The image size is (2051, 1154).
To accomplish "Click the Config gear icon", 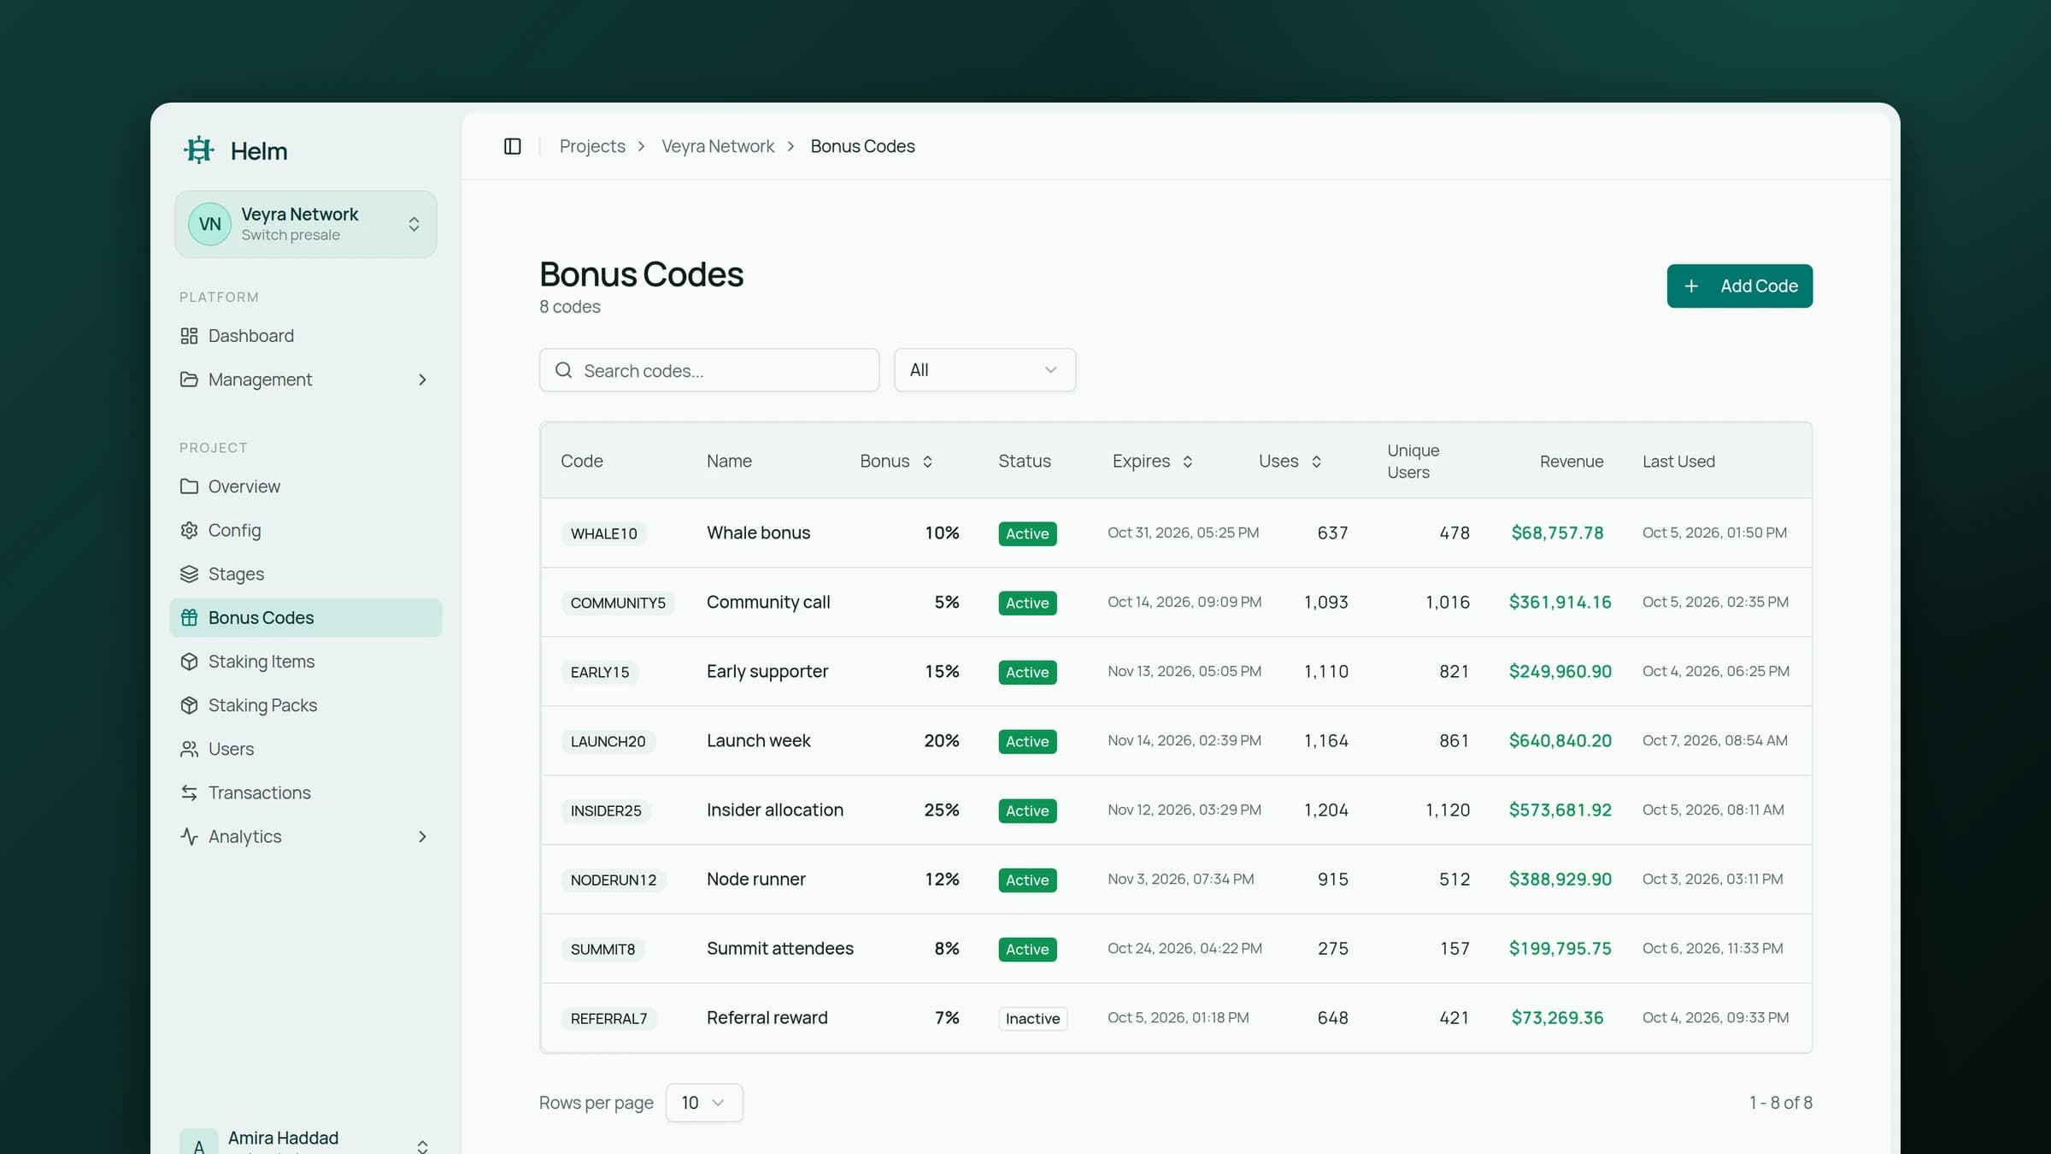I will (x=189, y=530).
